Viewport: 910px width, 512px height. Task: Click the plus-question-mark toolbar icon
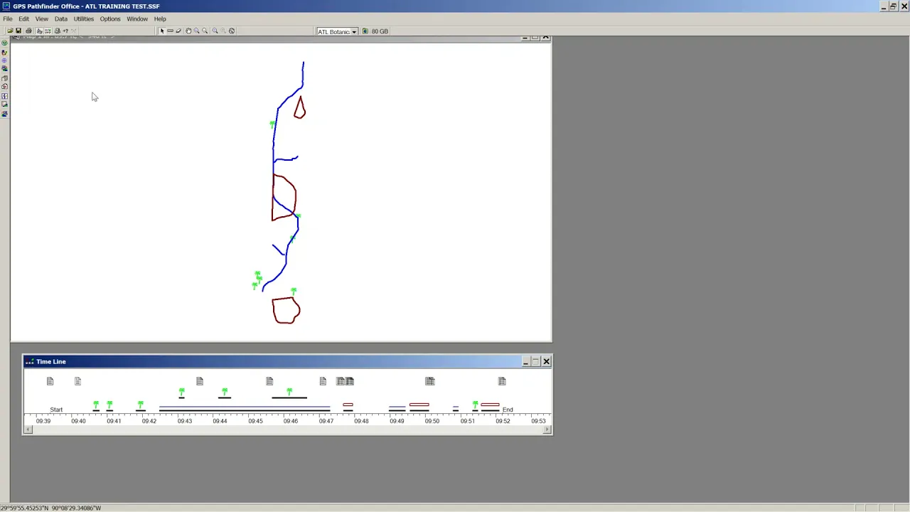[65, 31]
